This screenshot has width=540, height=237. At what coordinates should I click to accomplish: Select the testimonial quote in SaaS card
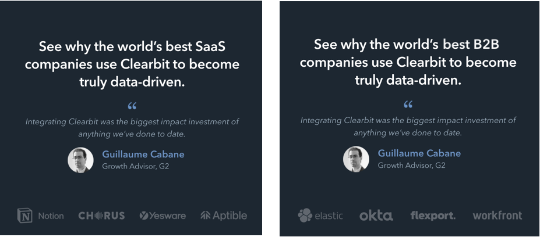click(132, 128)
